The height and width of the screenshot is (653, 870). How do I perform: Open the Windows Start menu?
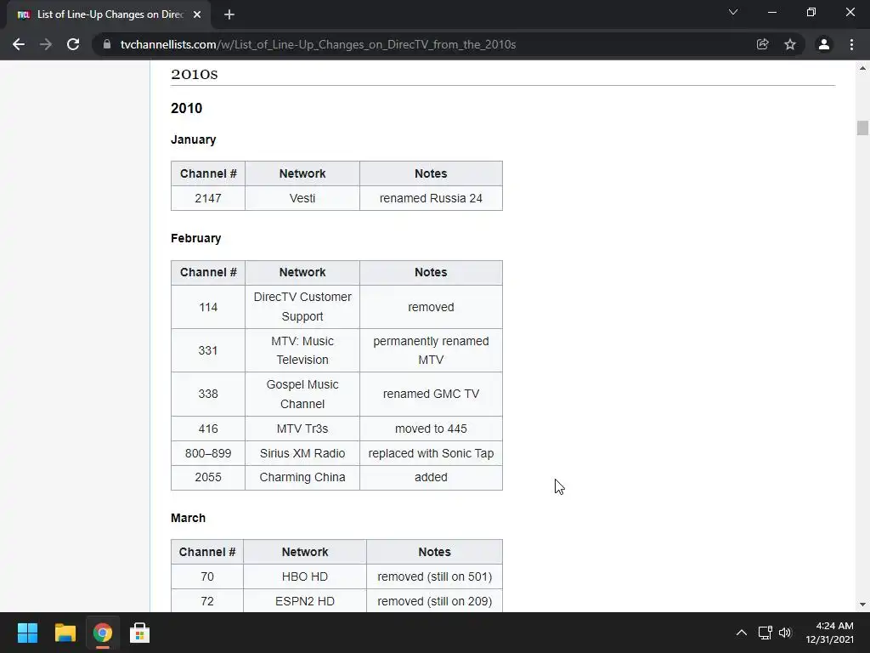(27, 633)
